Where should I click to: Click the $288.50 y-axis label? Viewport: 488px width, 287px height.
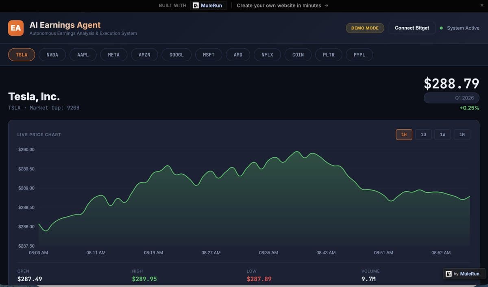(x=26, y=207)
